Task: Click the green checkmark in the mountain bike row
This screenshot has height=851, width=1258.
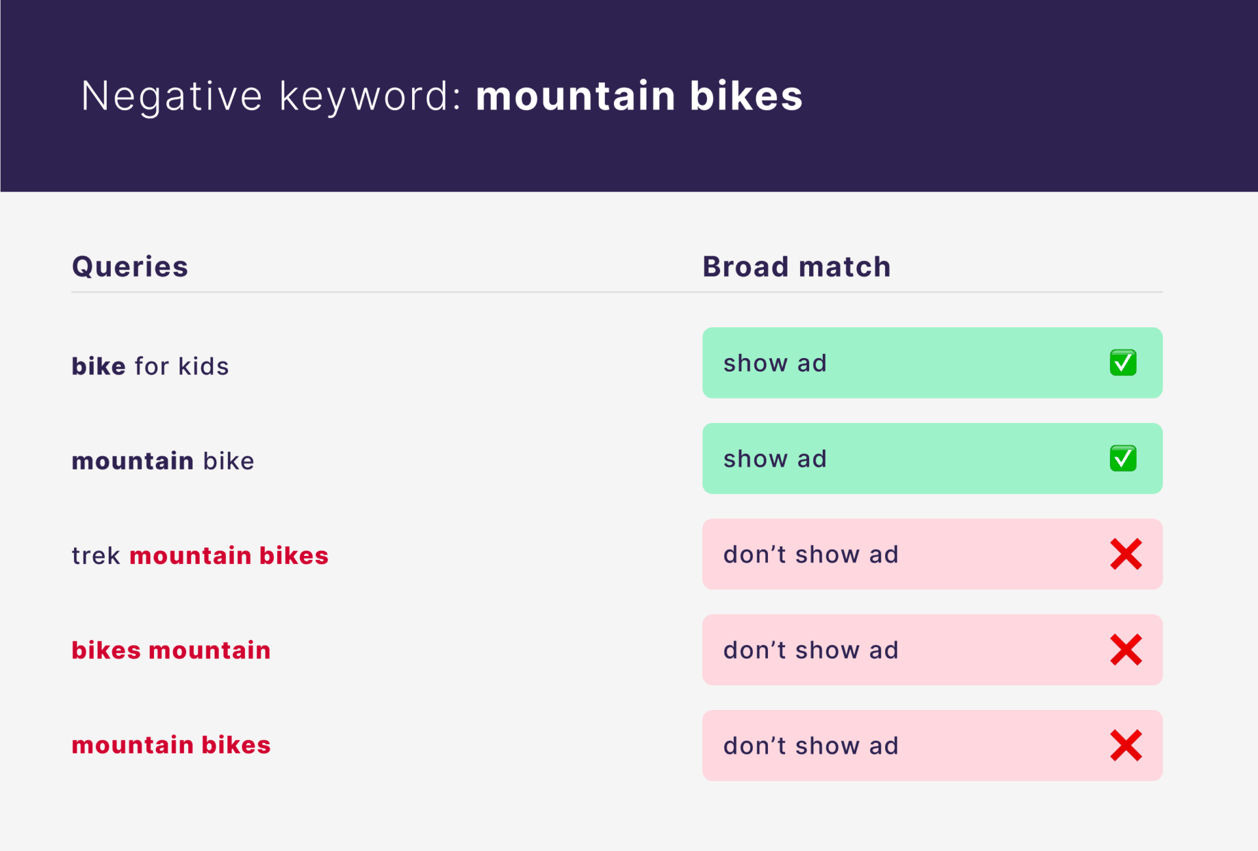Action: point(1122,458)
